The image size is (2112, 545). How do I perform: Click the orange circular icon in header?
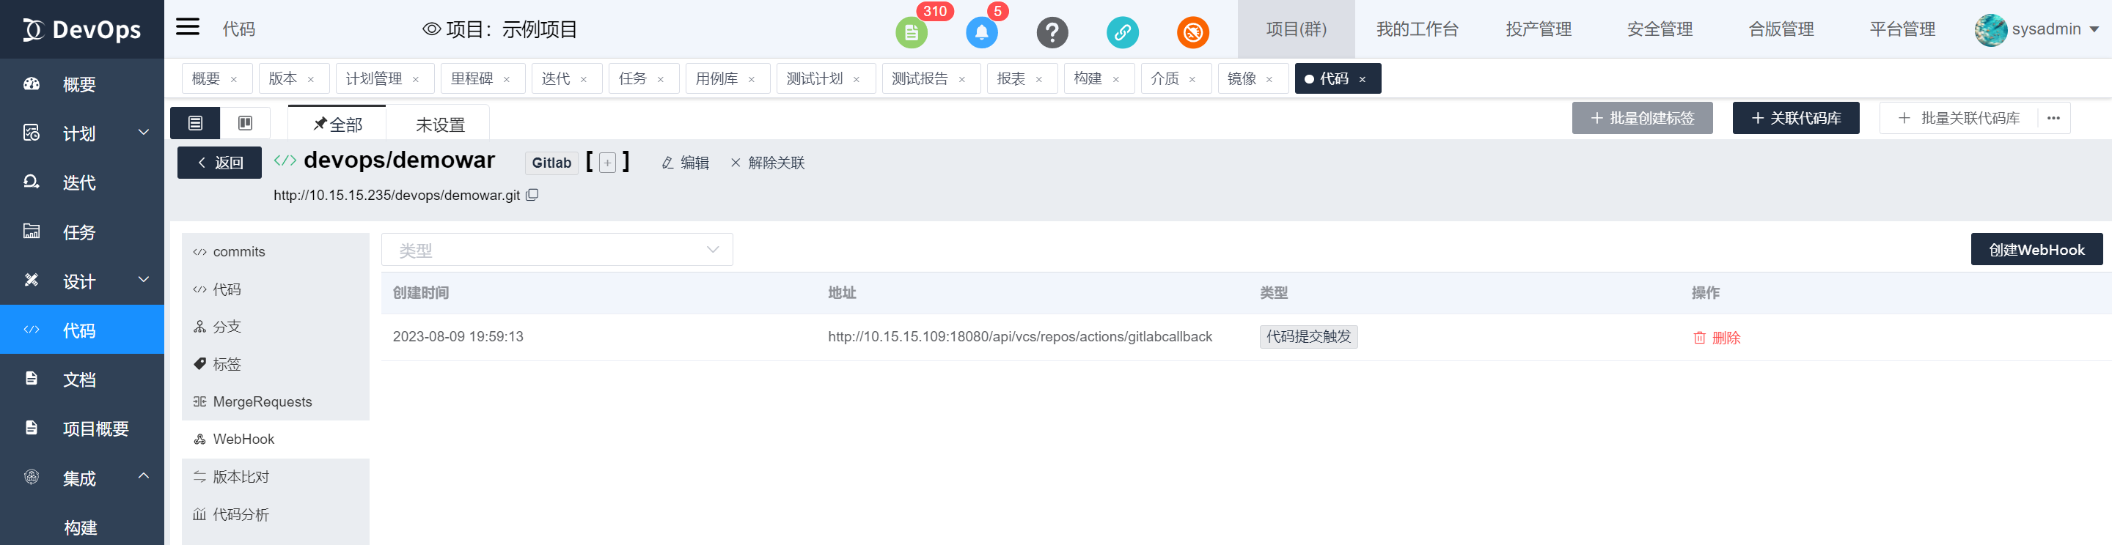(x=1193, y=33)
